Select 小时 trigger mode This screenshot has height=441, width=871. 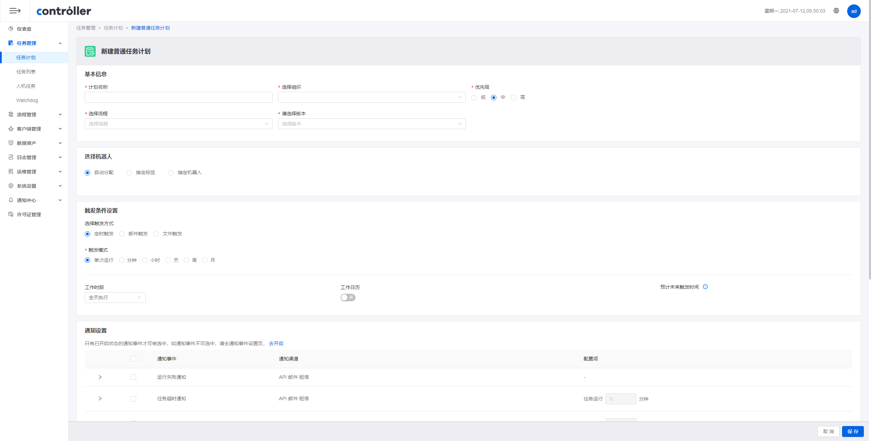pos(145,260)
